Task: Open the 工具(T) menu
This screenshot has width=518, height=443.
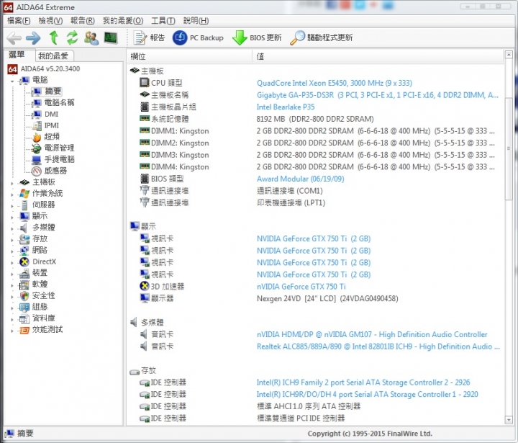Action: [163, 20]
